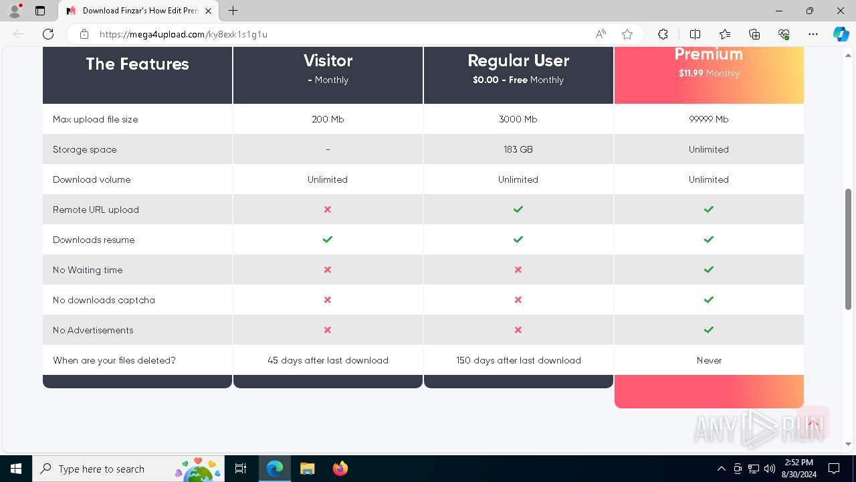
Task: Click the address bar URL
Action: pos(183,34)
